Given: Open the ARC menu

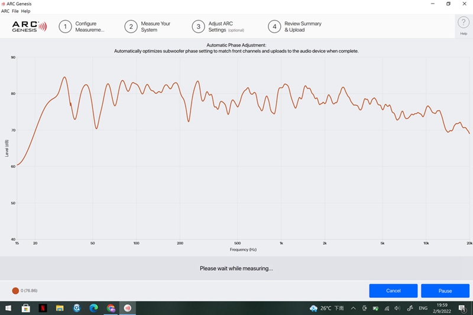Looking at the screenshot, I should coord(5,11).
